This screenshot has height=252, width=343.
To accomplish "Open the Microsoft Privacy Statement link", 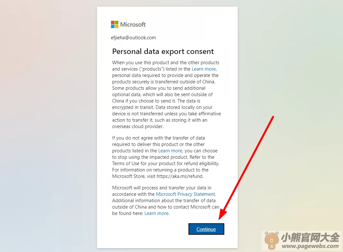I will (186, 194).
